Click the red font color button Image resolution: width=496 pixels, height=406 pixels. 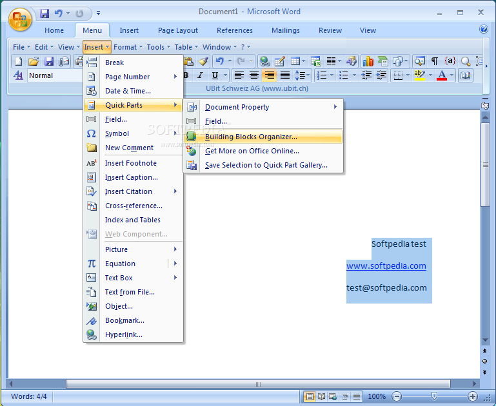pos(442,75)
